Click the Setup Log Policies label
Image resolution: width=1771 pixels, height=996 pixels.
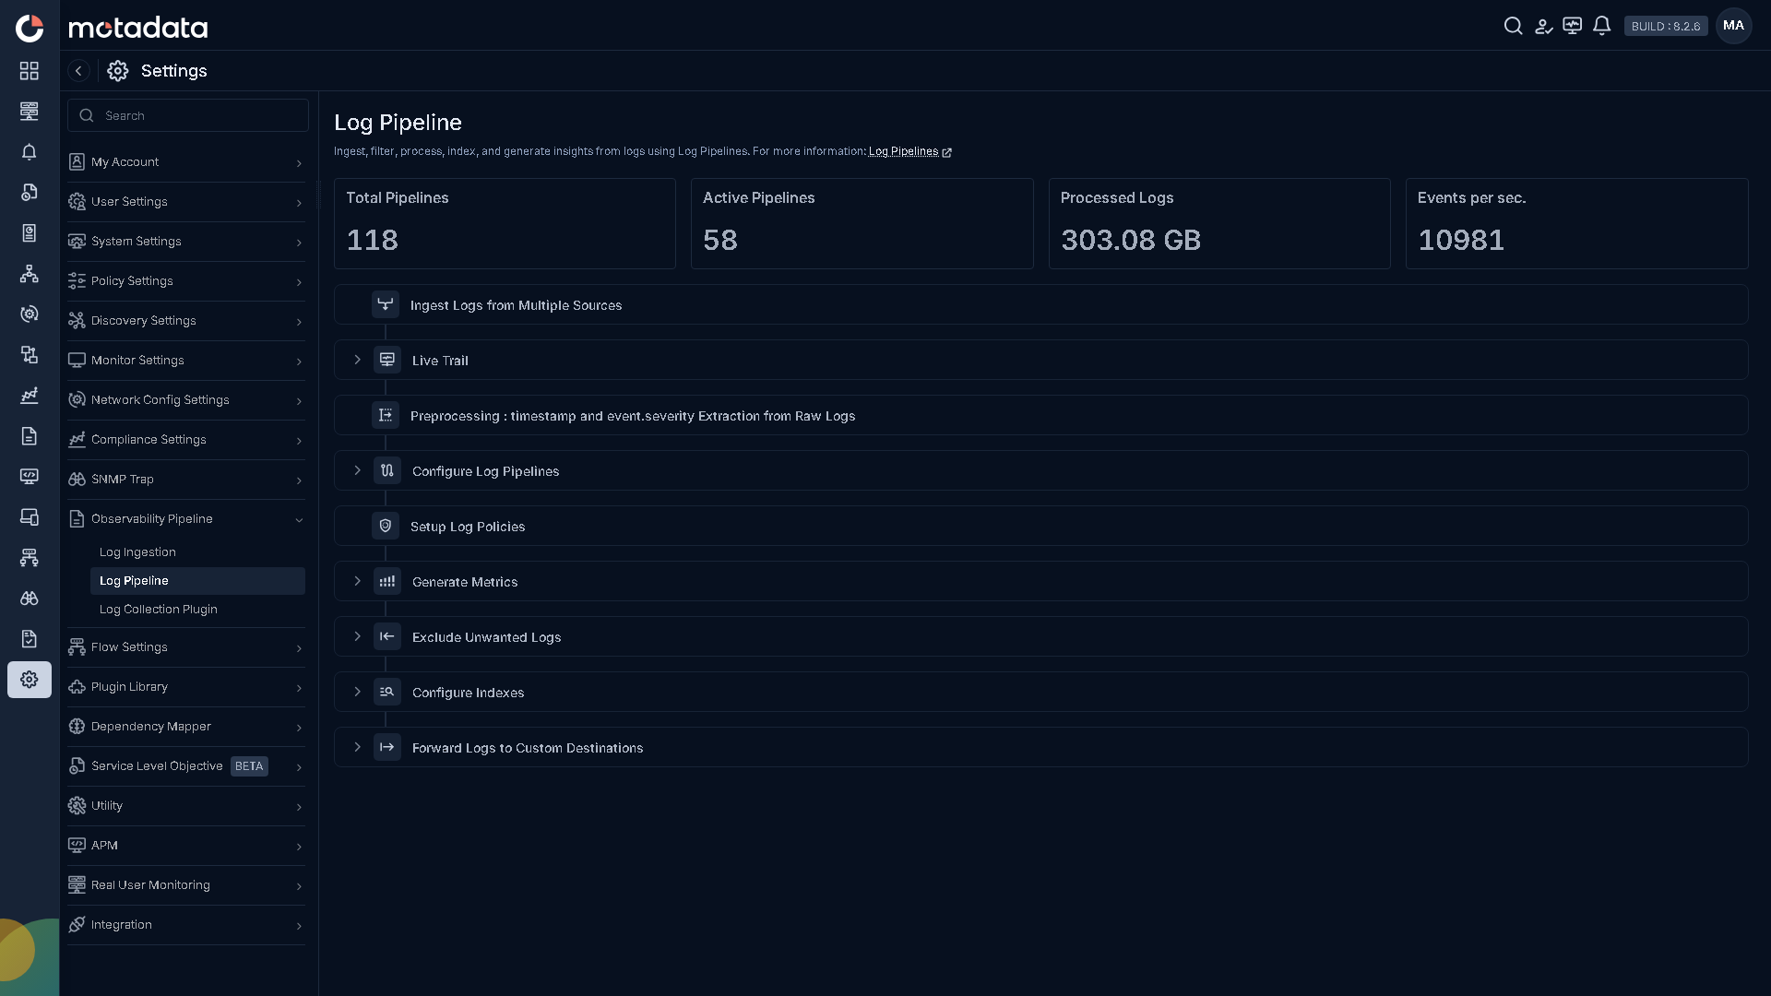468,527
